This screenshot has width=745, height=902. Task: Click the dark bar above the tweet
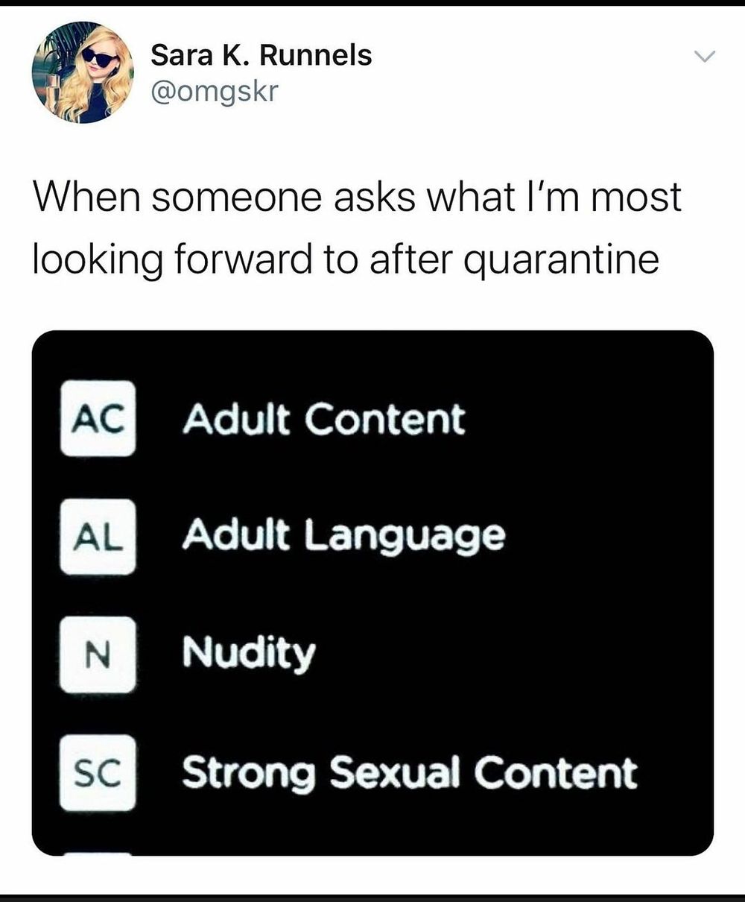pyautogui.click(x=372, y=3)
